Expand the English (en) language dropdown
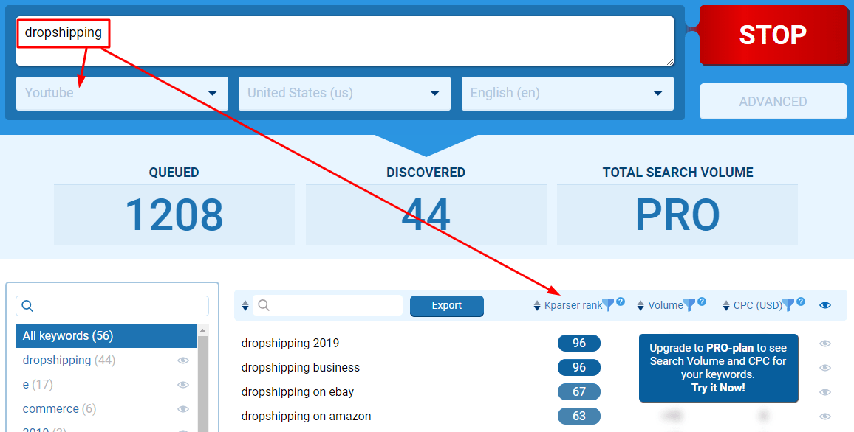Viewport: 854px width, 432px height. [567, 93]
